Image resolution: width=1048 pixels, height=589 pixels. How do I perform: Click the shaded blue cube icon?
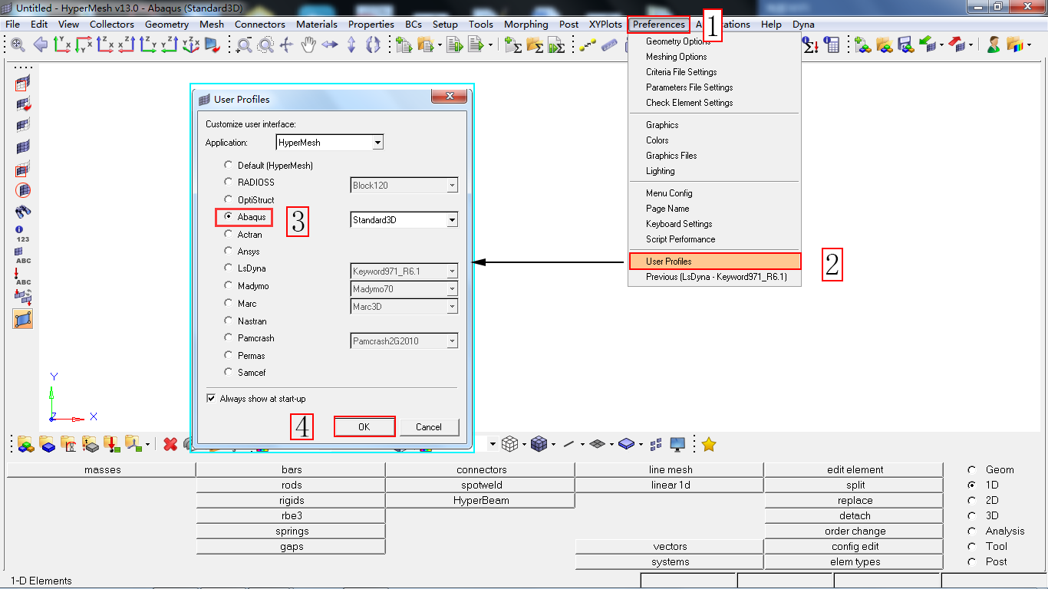click(539, 444)
